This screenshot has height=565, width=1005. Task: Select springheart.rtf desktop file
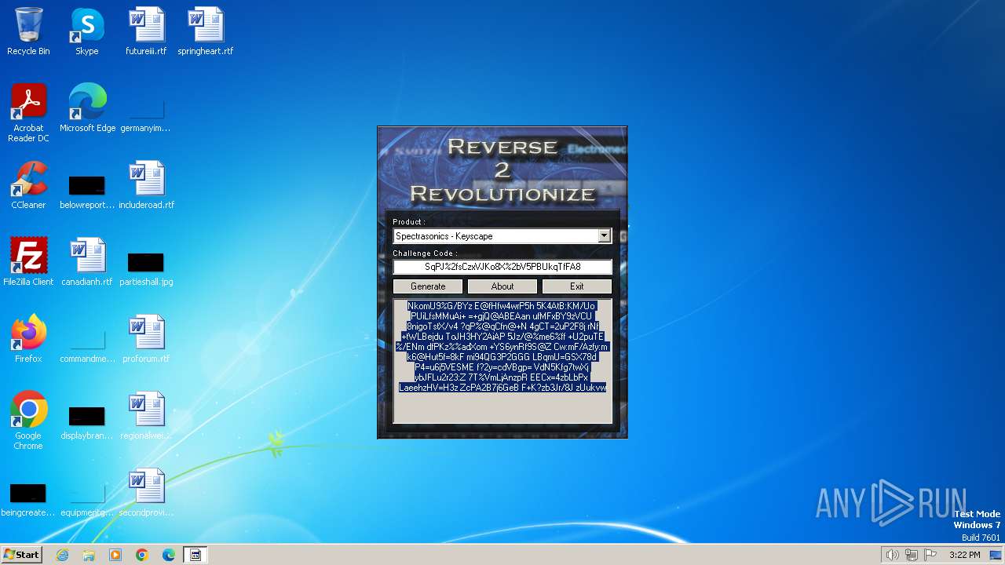click(206, 31)
